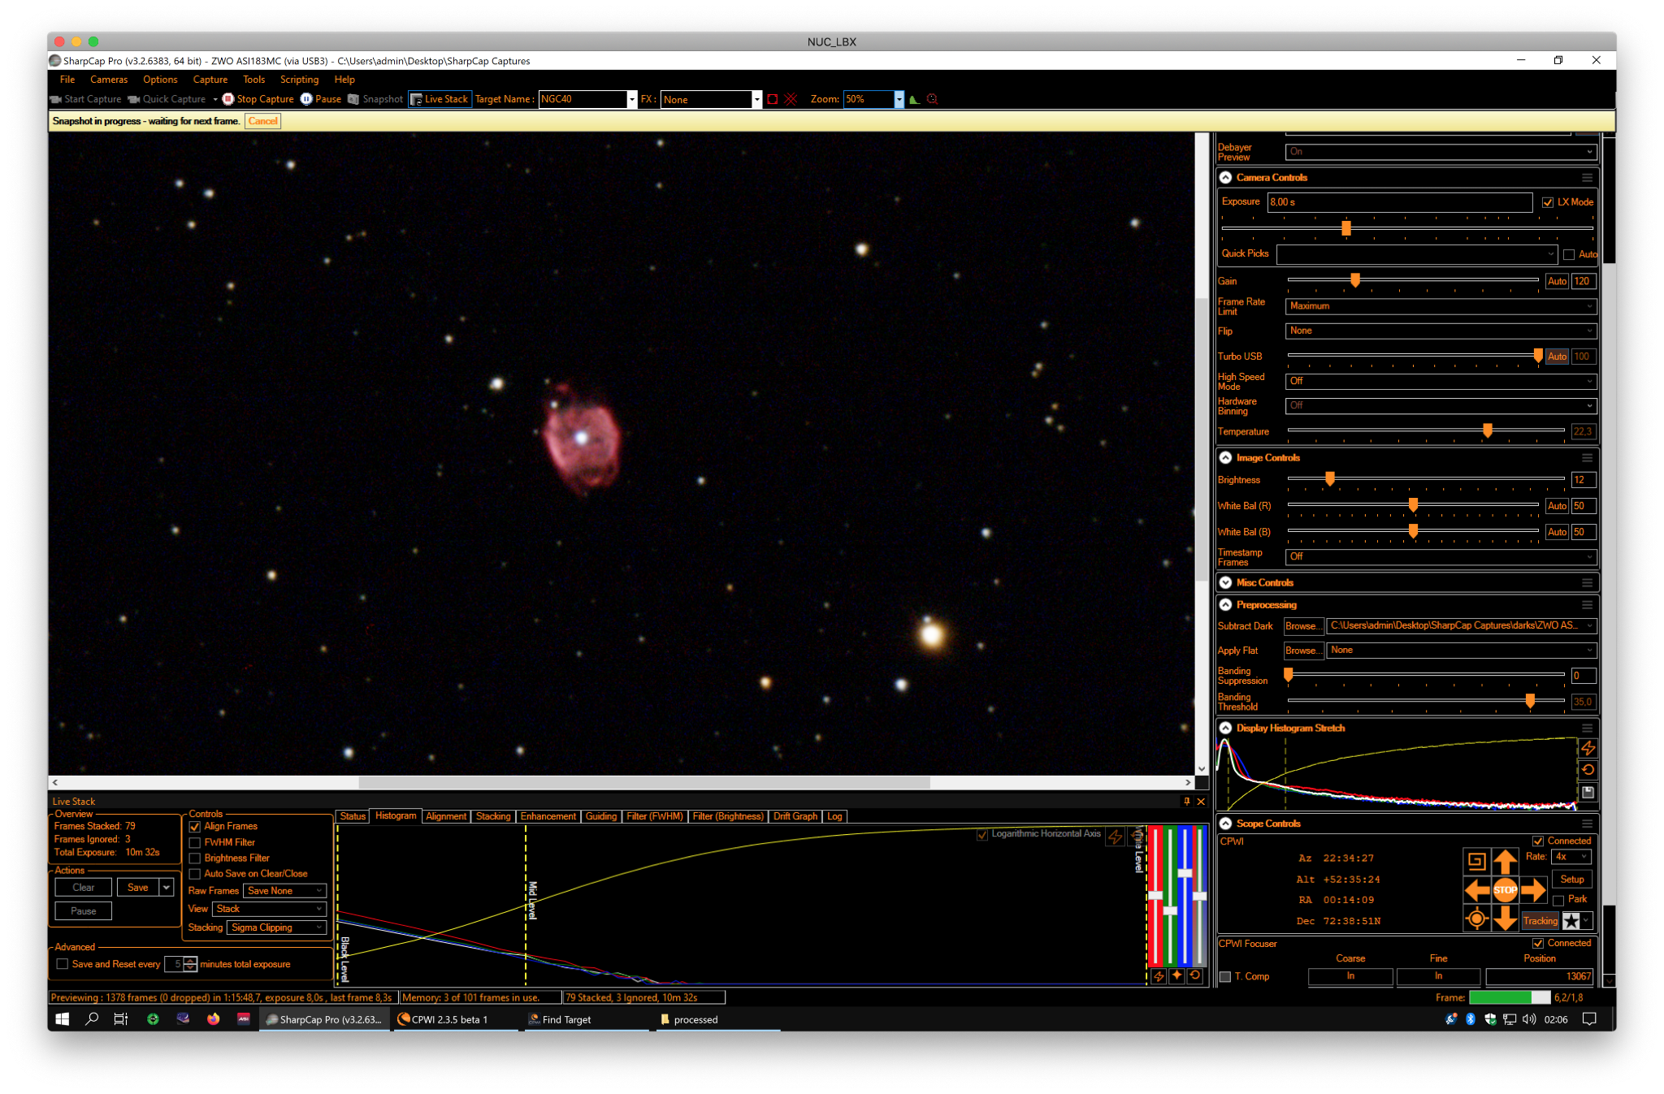Click the Clear button under Actions
The image size is (1664, 1094).
coord(83,888)
